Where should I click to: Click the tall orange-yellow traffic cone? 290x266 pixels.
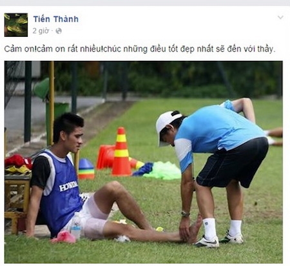pos(121,152)
